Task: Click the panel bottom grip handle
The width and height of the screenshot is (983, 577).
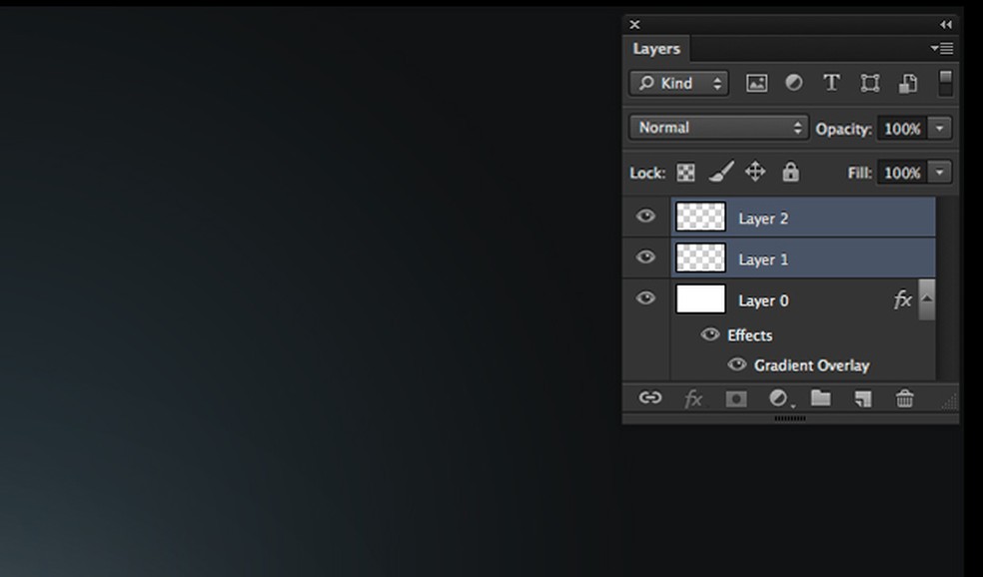Action: [x=790, y=418]
